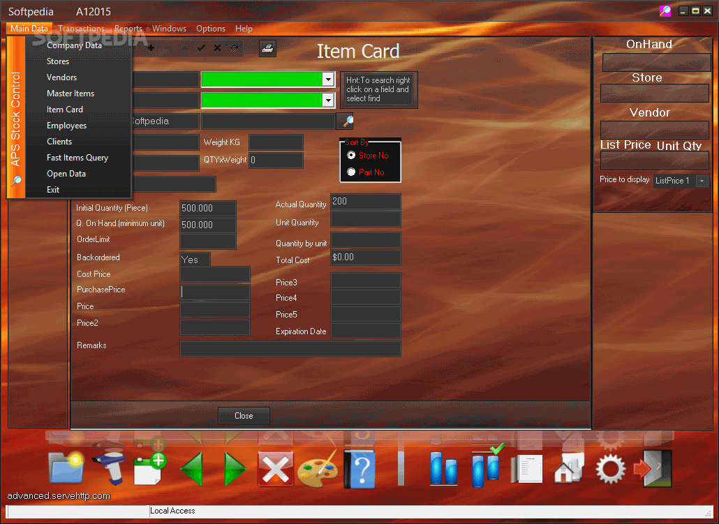The image size is (719, 524).
Task: Choose Vendors from the menu
Action: (78, 77)
